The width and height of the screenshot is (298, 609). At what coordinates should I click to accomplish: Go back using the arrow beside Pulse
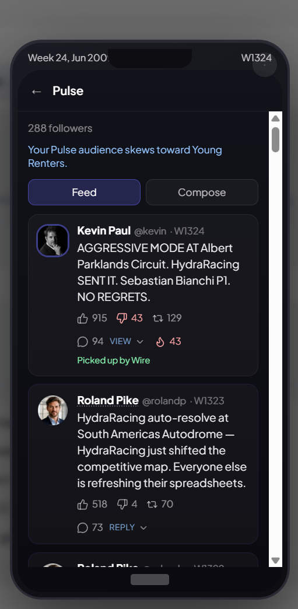(37, 91)
